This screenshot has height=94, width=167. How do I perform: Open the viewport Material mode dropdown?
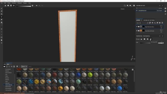127,9
